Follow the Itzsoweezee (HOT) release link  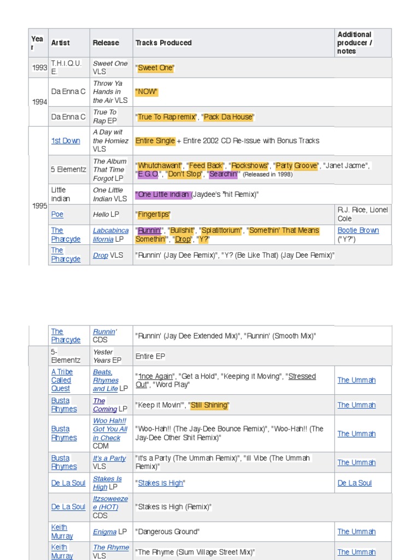[110, 503]
